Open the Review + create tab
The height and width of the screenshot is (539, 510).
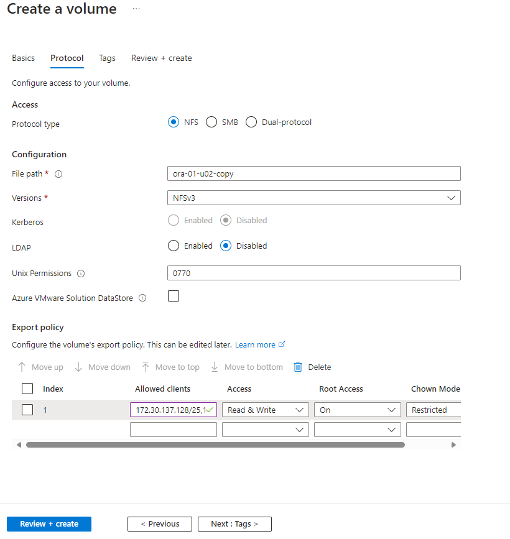161,58
